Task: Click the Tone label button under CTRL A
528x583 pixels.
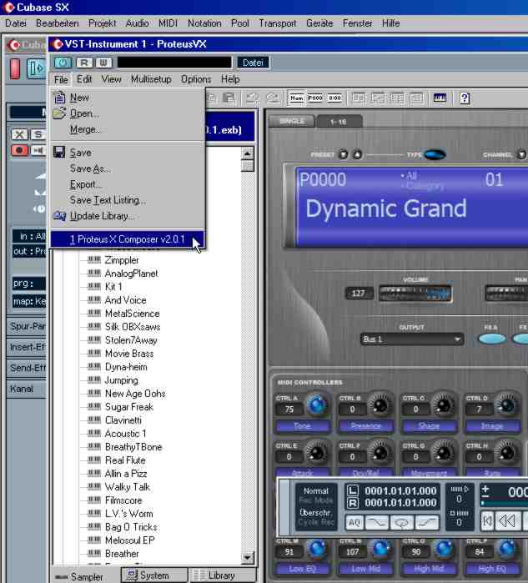Action: pos(302,425)
